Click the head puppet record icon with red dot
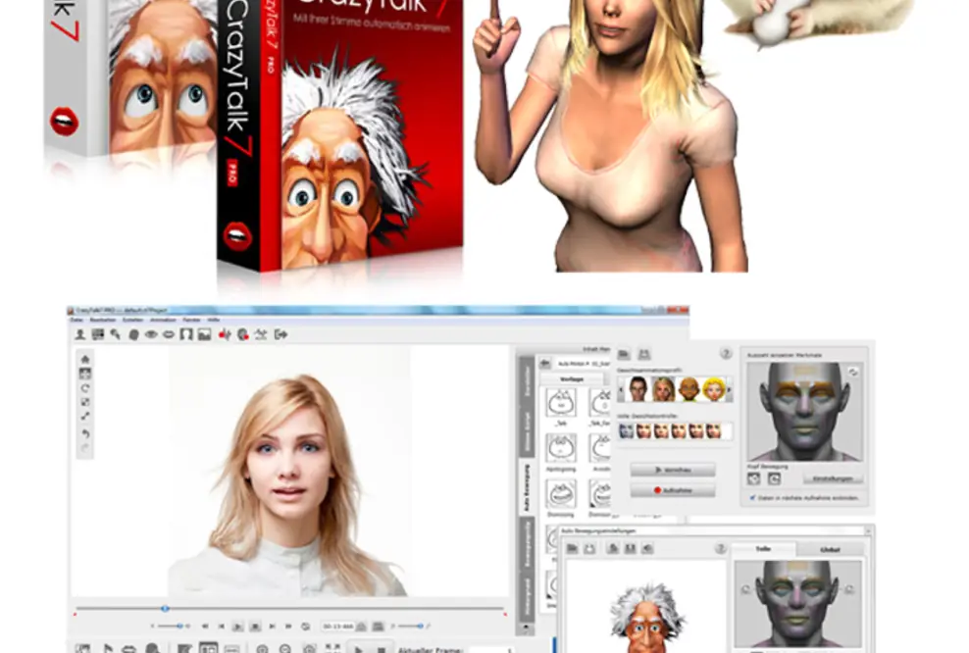This screenshot has height=653, width=969. tap(243, 335)
